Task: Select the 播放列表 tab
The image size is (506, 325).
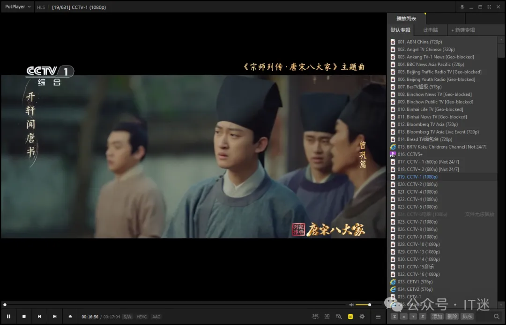Action: [x=406, y=18]
